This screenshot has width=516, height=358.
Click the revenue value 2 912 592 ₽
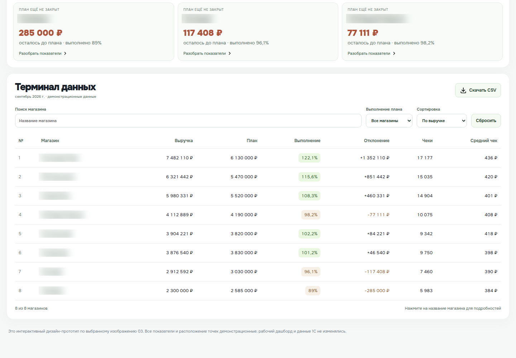pyautogui.click(x=180, y=272)
